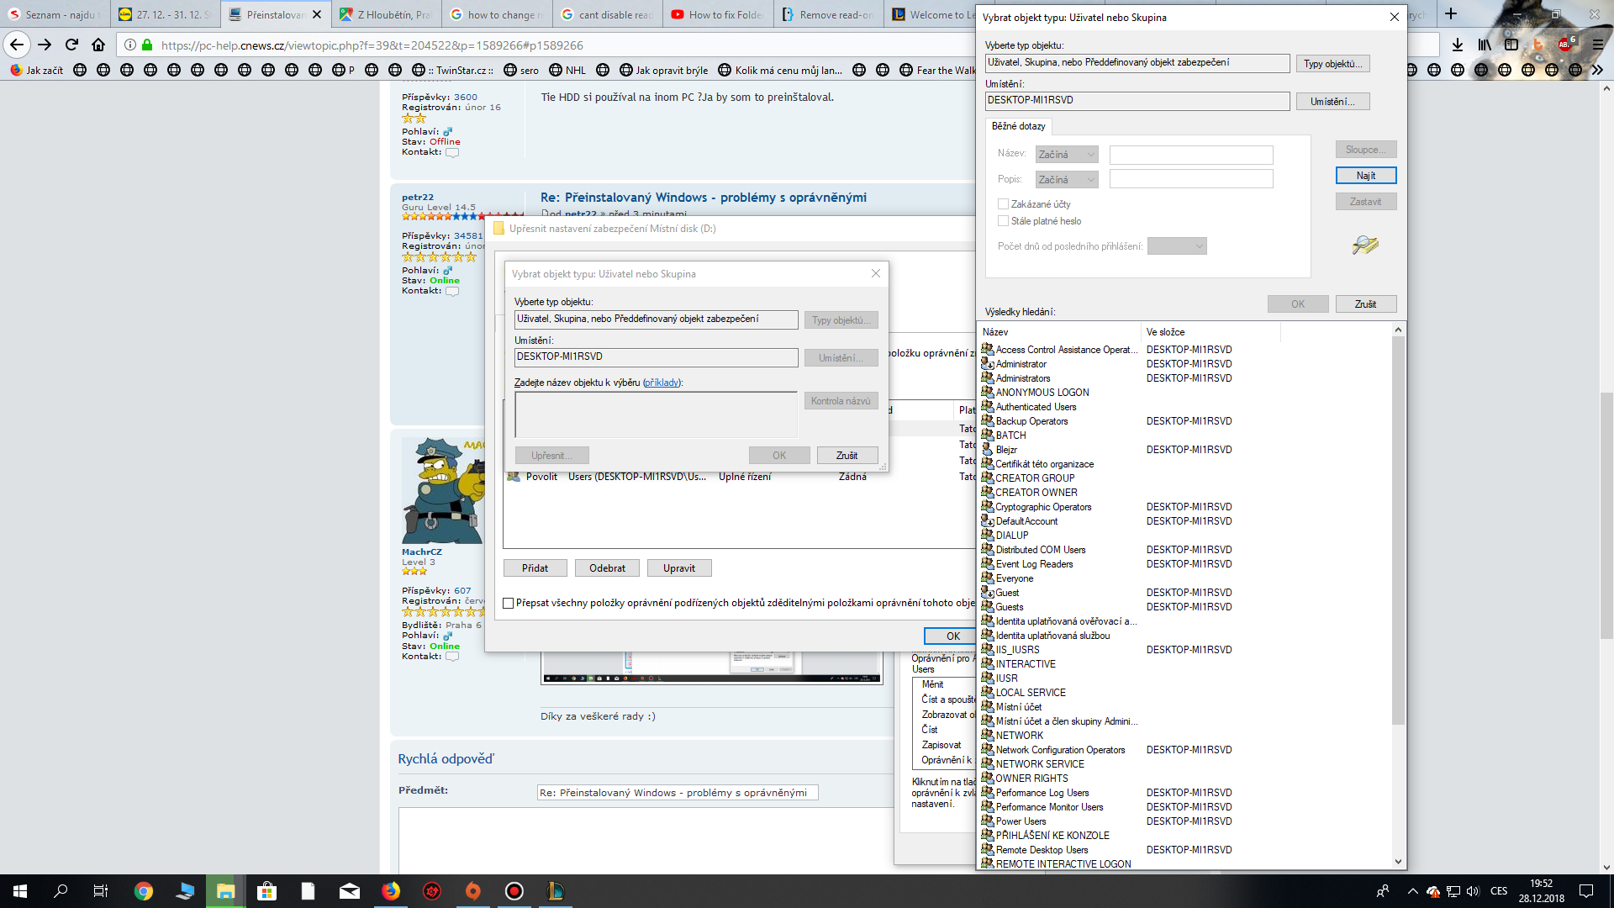Open Microsoft Store taskbar icon
Image resolution: width=1614 pixels, height=908 pixels.
266,891
